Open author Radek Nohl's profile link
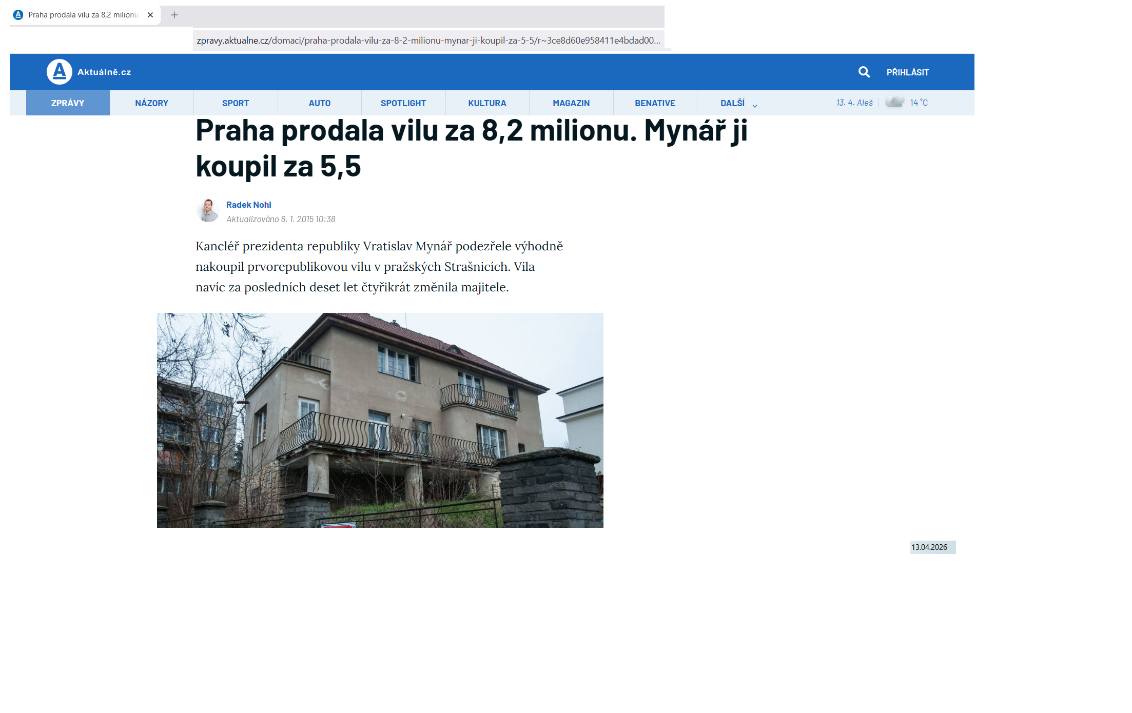Image resolution: width=1132 pixels, height=713 pixels. click(x=248, y=205)
